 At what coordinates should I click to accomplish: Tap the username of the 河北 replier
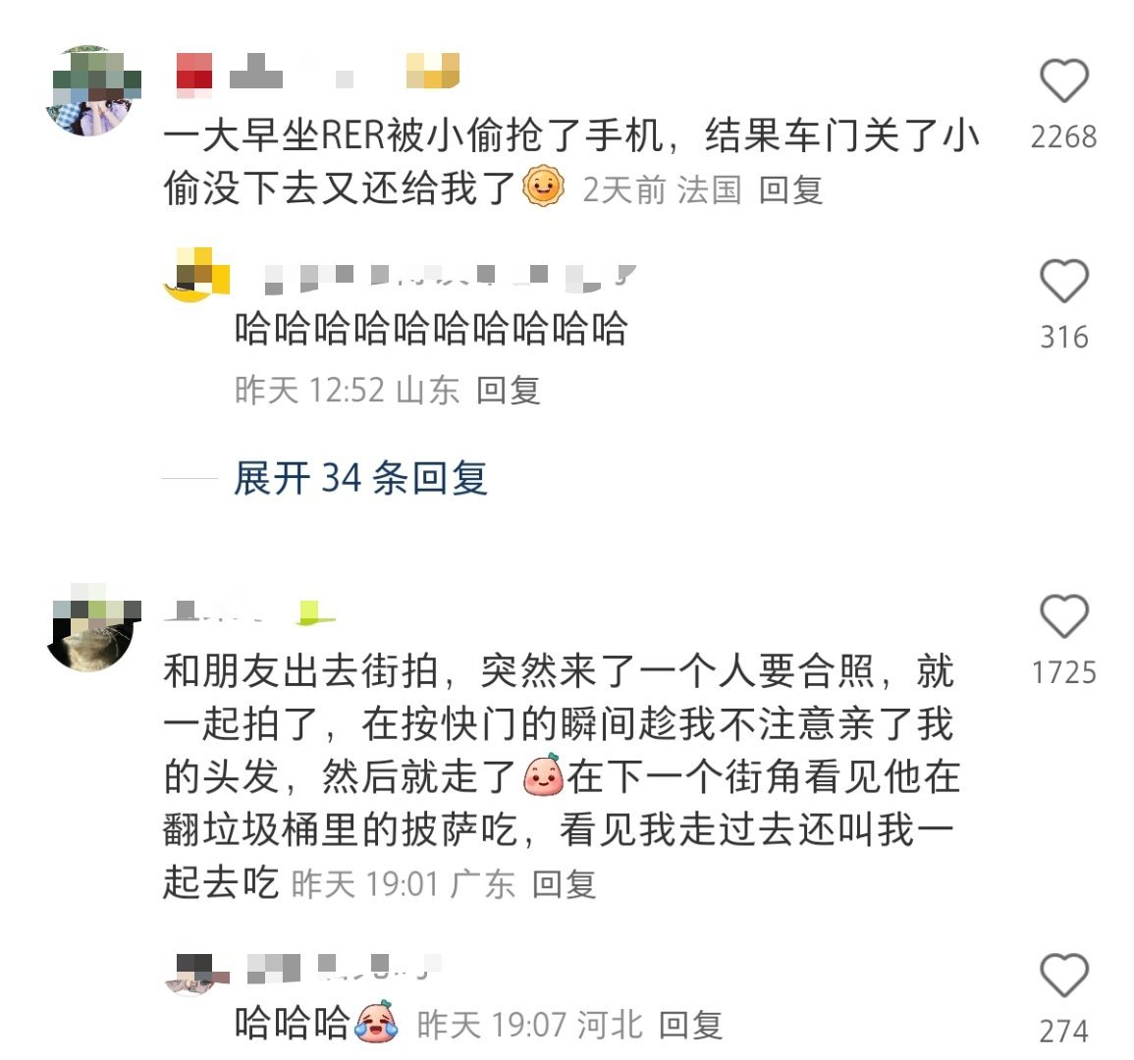pyautogui.click(x=345, y=968)
